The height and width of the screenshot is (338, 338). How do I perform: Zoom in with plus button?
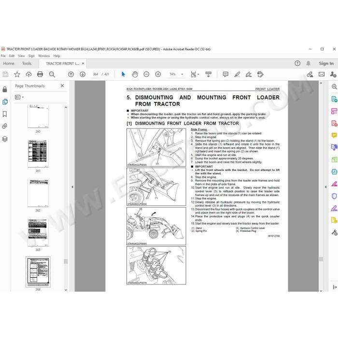158,74
